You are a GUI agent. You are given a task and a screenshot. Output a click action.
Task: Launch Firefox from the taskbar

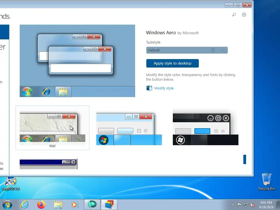(x=41, y=205)
